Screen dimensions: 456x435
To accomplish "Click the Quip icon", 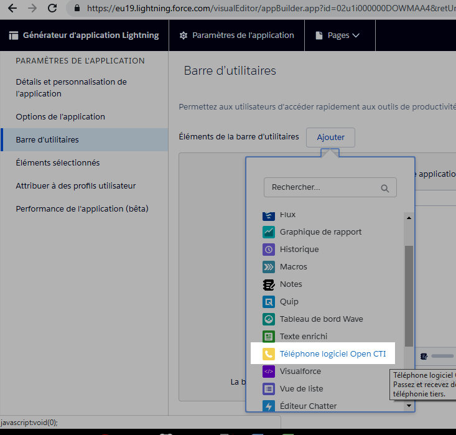I will click(268, 302).
